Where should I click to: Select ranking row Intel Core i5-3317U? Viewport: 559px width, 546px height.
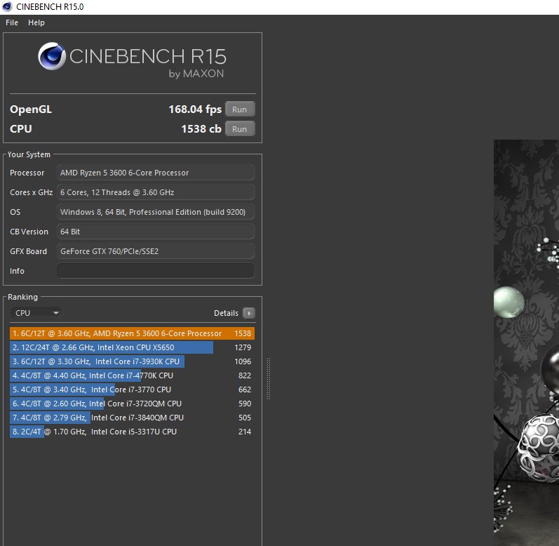coord(133,432)
